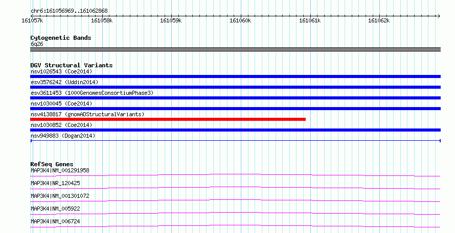455x233 pixels.
Task: Click the ruler's right arrowhead
Action: (439, 16)
